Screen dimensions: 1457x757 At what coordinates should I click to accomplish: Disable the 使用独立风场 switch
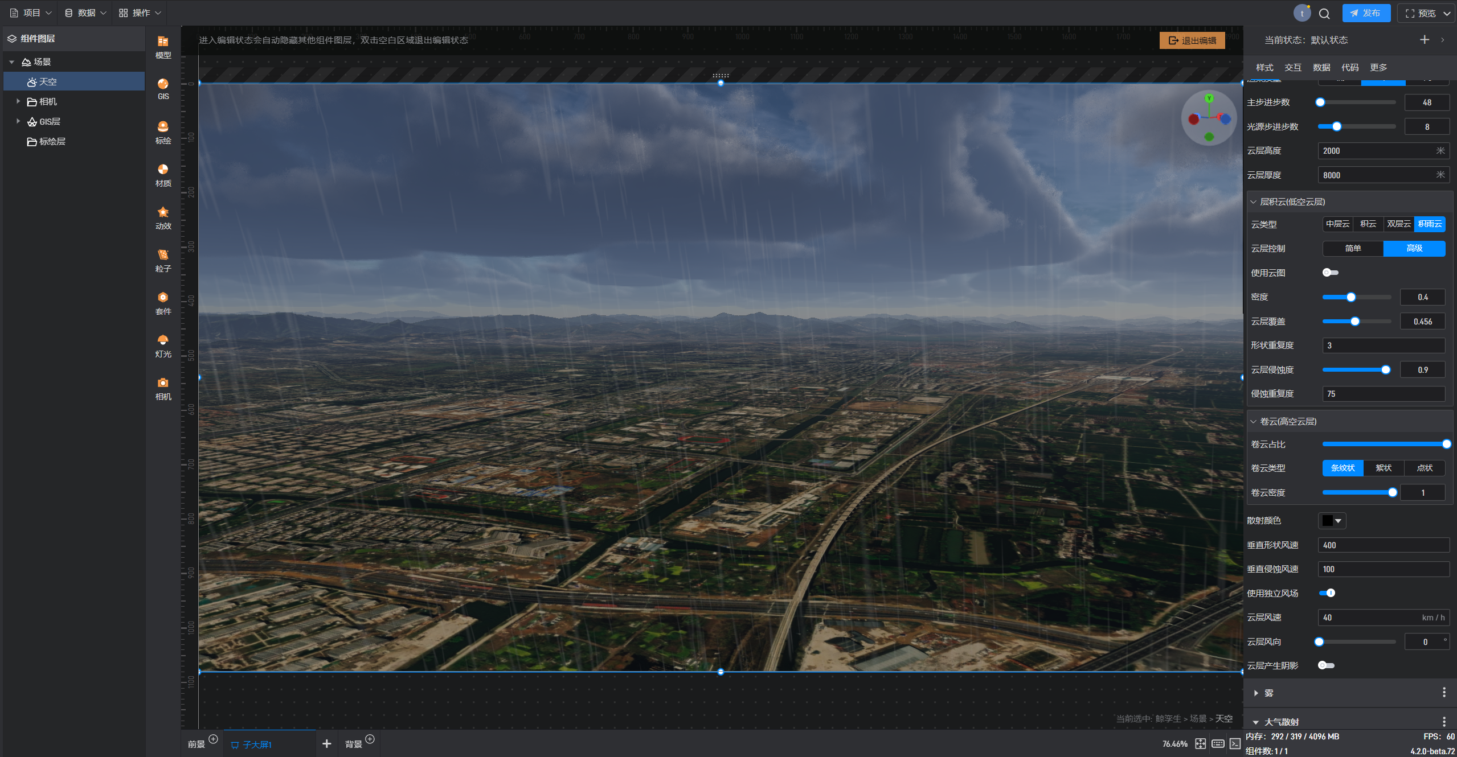1327,593
